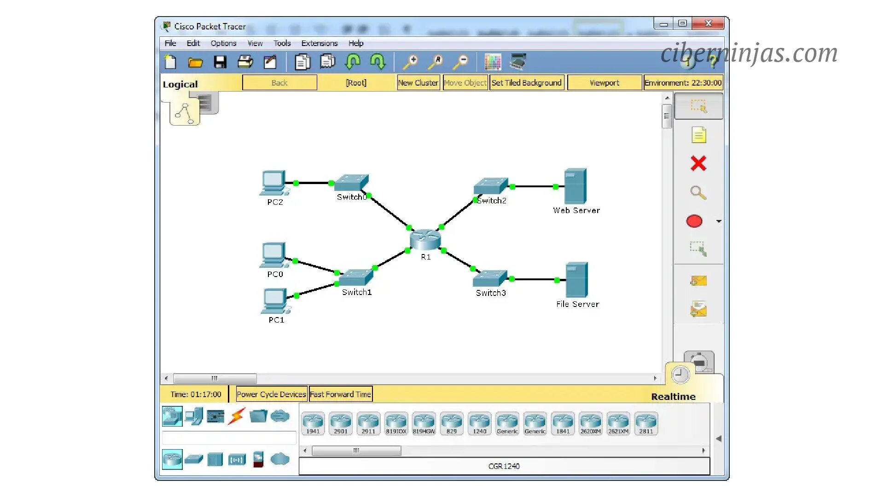Click Power Cycle Devices button
884x497 pixels.
pyautogui.click(x=271, y=394)
